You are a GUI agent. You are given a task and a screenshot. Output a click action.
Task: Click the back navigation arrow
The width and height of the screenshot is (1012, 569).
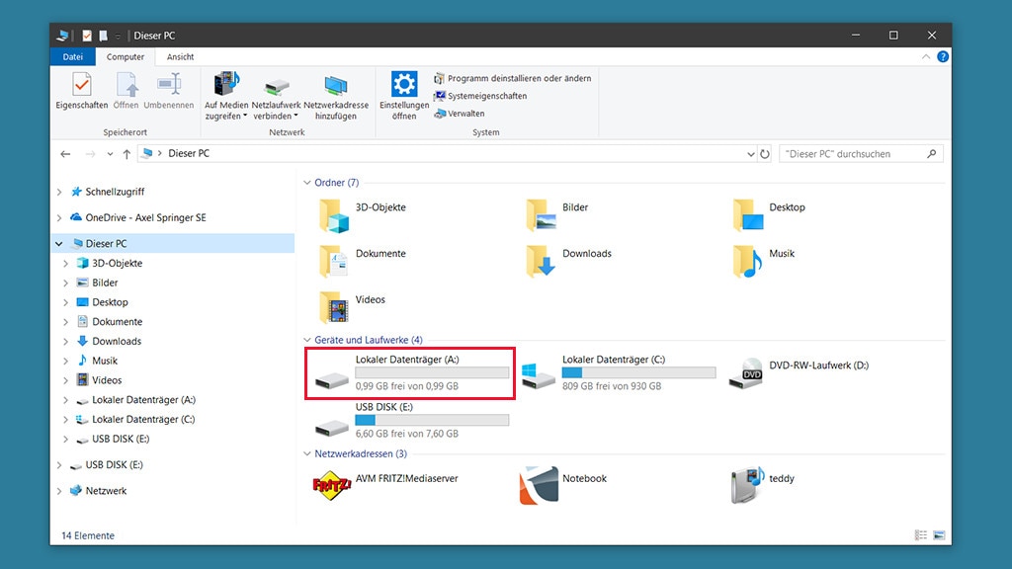[x=64, y=153]
